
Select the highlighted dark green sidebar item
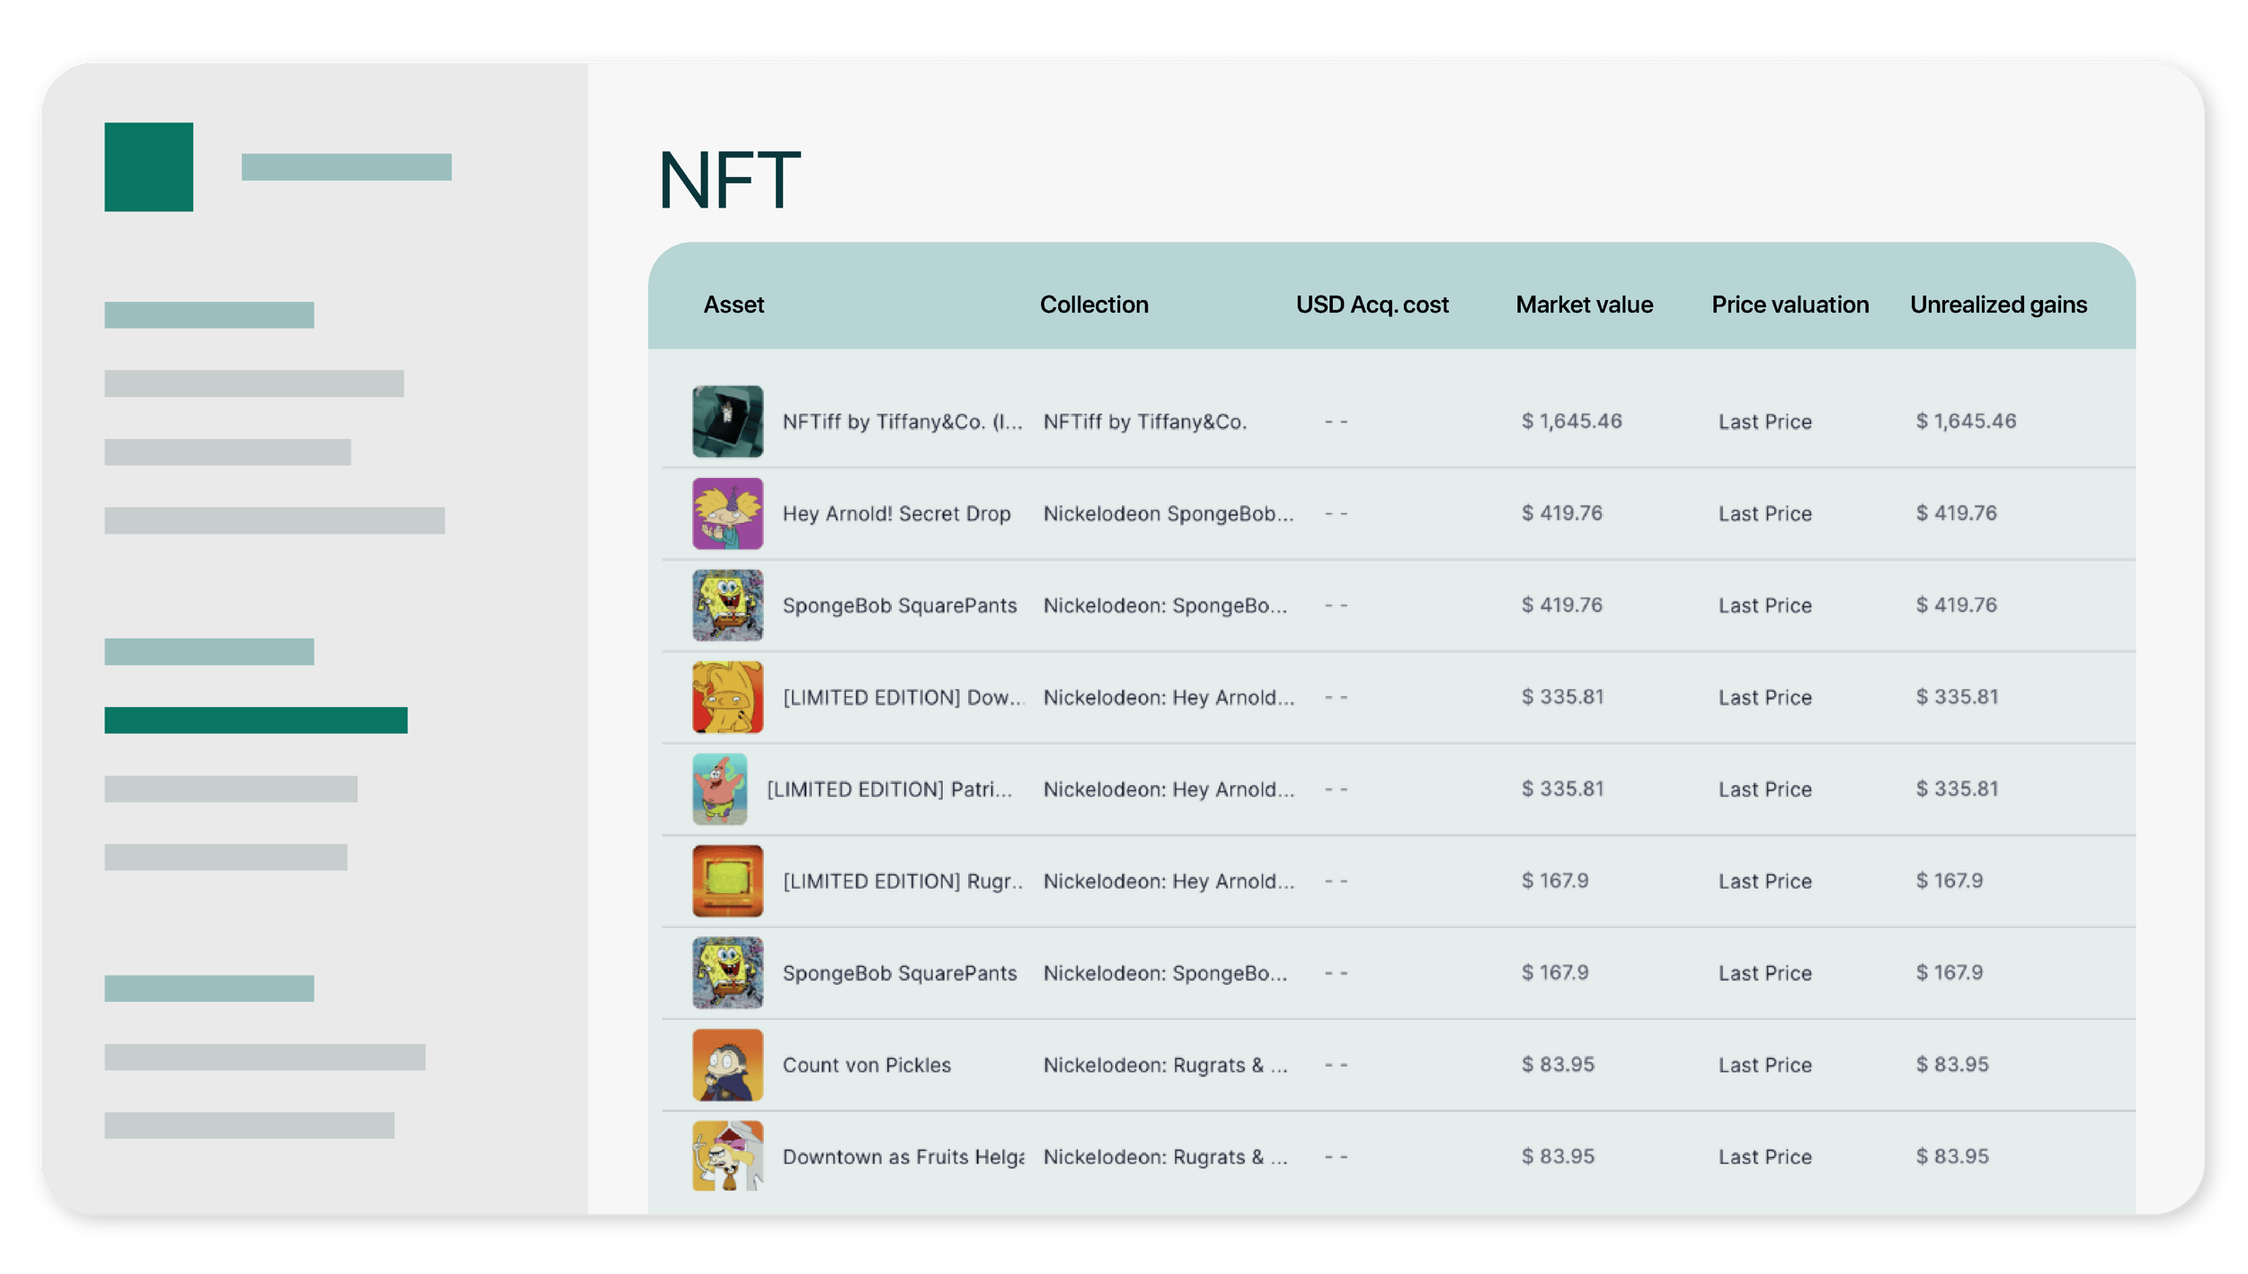(x=255, y=720)
